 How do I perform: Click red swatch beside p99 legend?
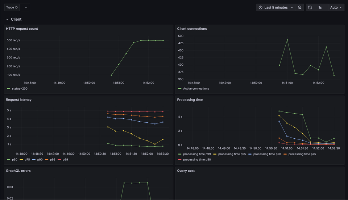pyautogui.click(x=59, y=160)
